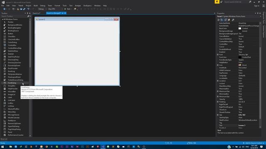Open the Debug configuration dropdown
This screenshot has width=266, height=149.
42,9
